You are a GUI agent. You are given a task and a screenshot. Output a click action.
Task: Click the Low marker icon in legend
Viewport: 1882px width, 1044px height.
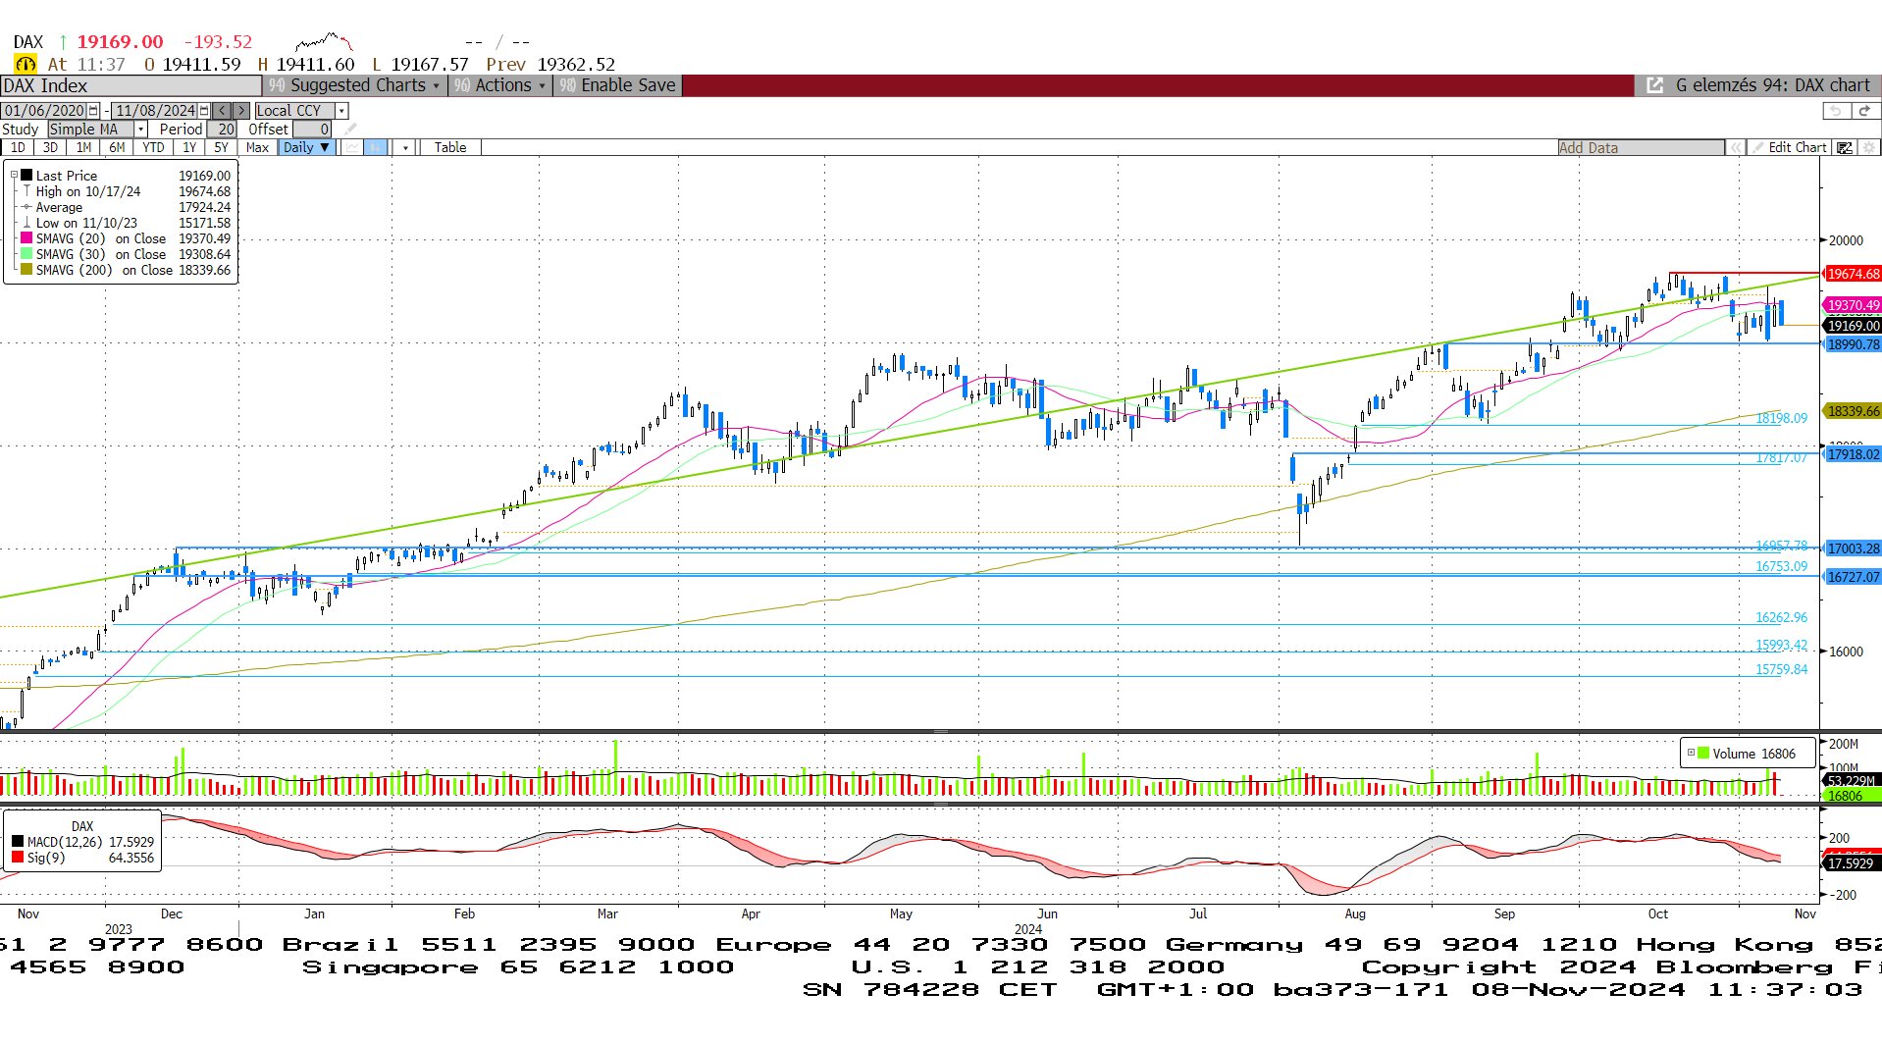point(26,223)
